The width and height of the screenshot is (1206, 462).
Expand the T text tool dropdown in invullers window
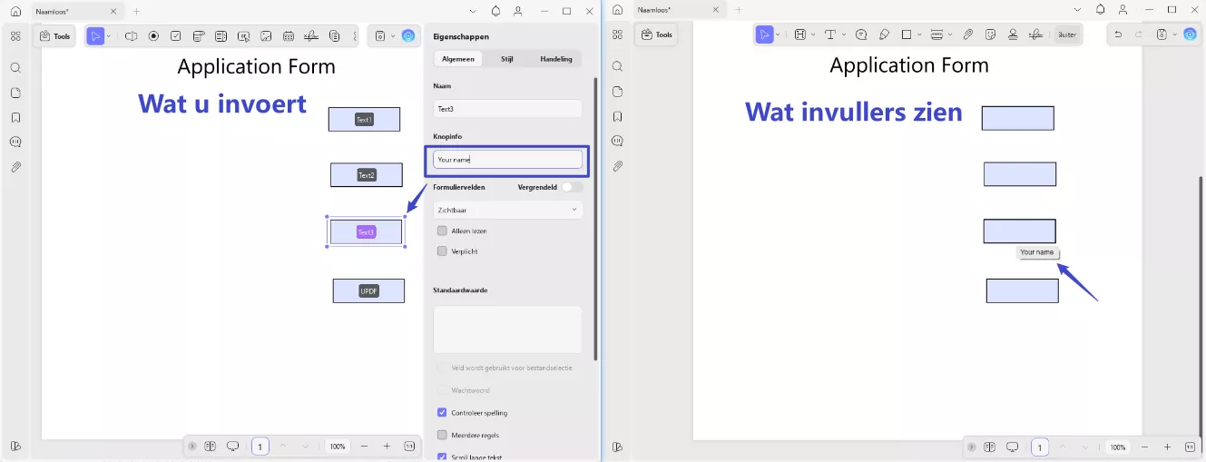click(844, 34)
